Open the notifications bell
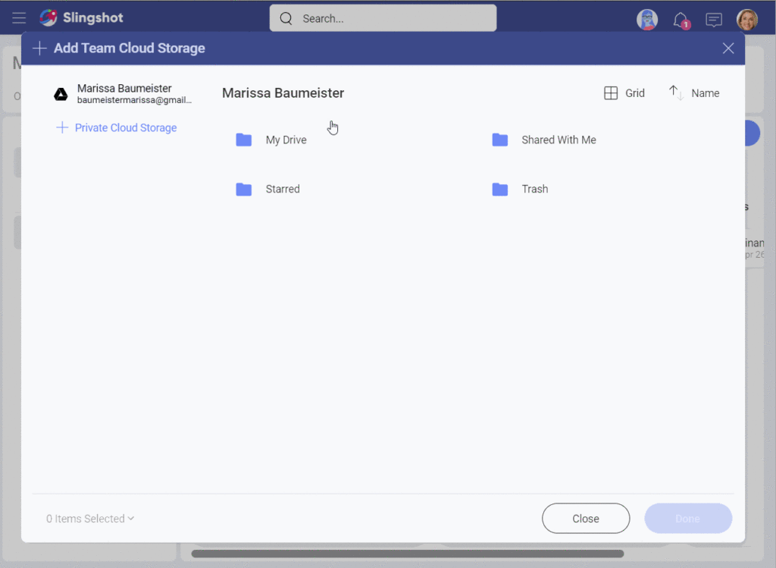Viewport: 776px width, 568px height. 681,20
